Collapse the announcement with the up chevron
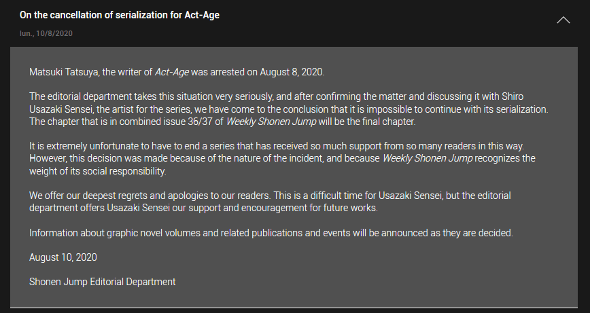The height and width of the screenshot is (313, 590). 563,20
